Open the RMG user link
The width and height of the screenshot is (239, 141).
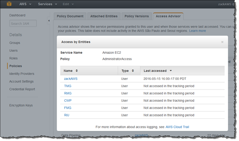click(x=68, y=93)
